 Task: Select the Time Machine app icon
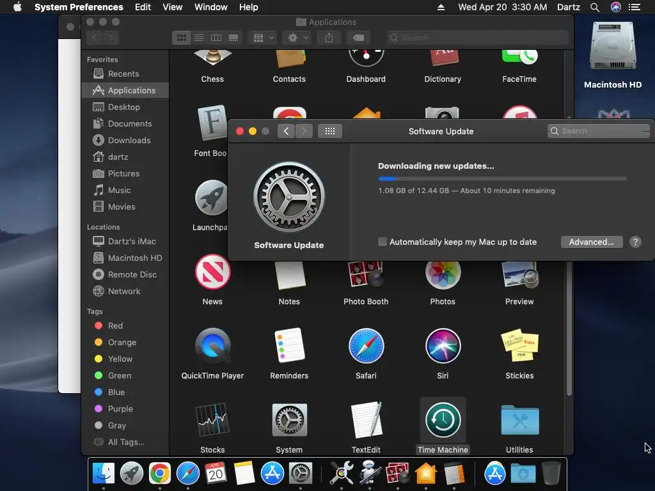tap(443, 420)
